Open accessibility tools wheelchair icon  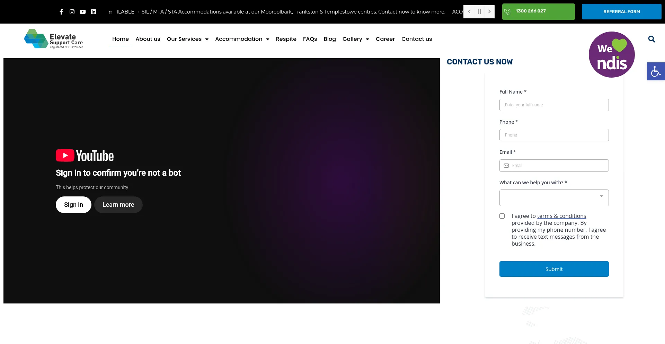point(656,71)
